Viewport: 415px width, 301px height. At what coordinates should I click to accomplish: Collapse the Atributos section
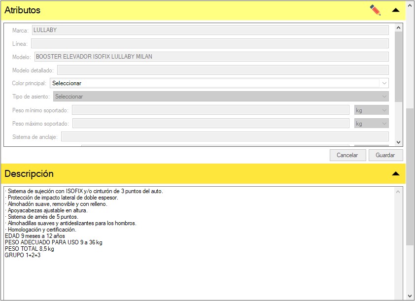[396, 10]
